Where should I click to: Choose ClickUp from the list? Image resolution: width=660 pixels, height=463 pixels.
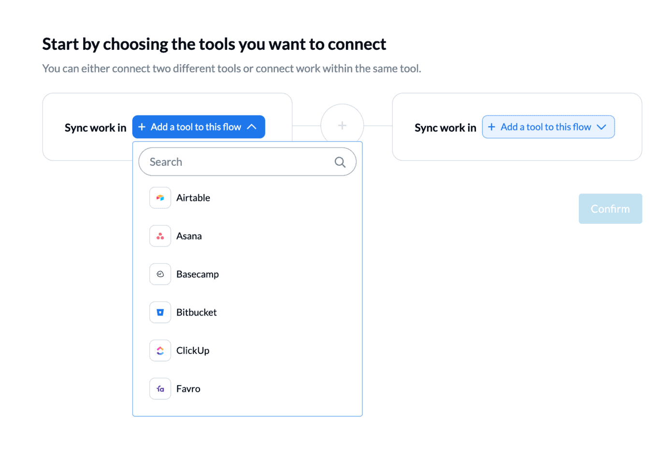click(x=247, y=350)
